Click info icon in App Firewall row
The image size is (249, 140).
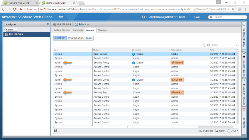[x=134, y=54]
